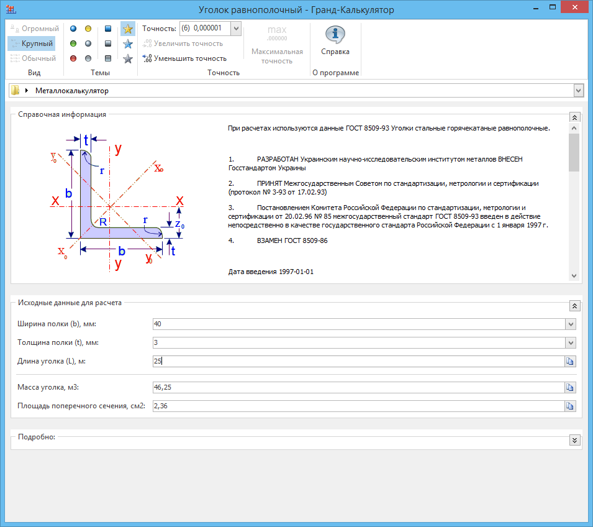Open Справка help info icon
Image resolution: width=593 pixels, height=527 pixels.
pyautogui.click(x=335, y=40)
